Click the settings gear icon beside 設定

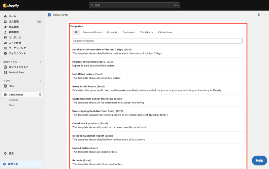(5, 154)
